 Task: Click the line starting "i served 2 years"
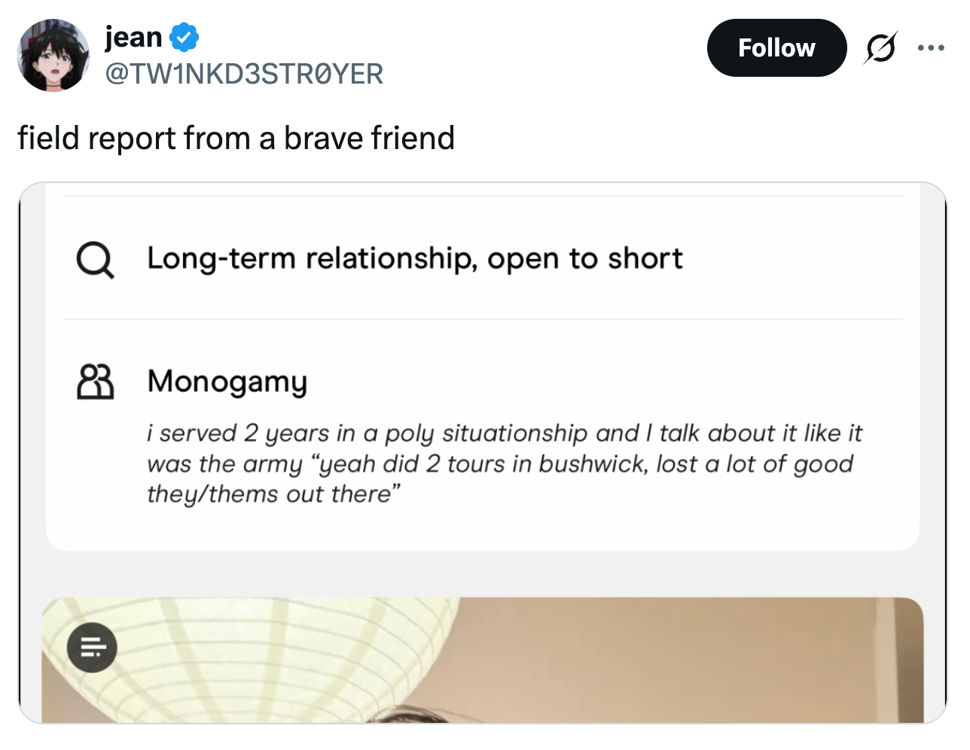click(504, 433)
